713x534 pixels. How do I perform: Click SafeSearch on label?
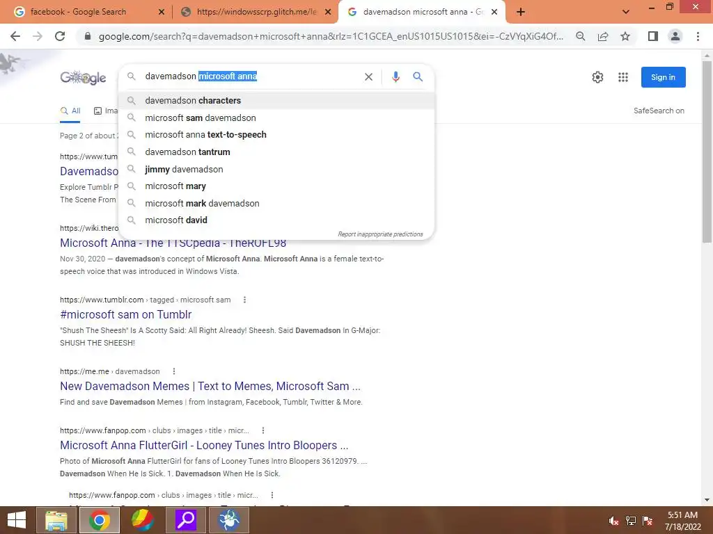tap(659, 111)
